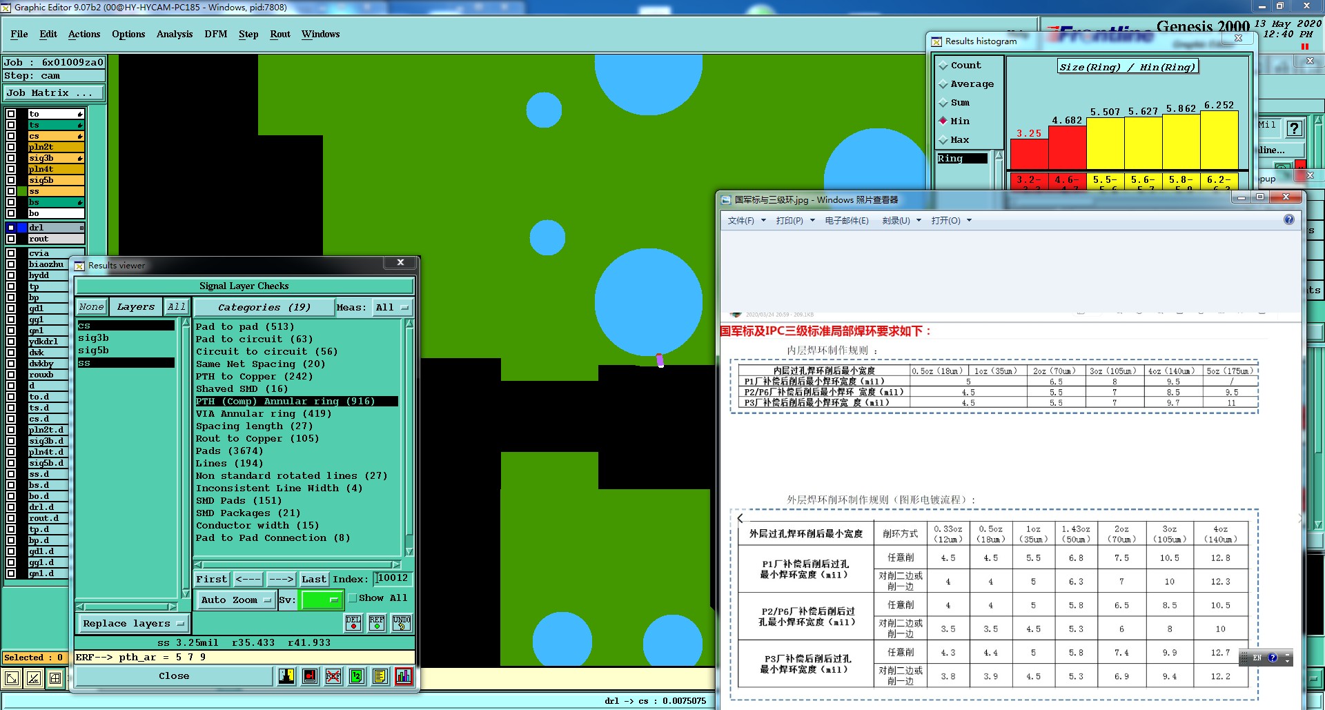Click the red dot measurement icon beside Close

pyautogui.click(x=310, y=676)
